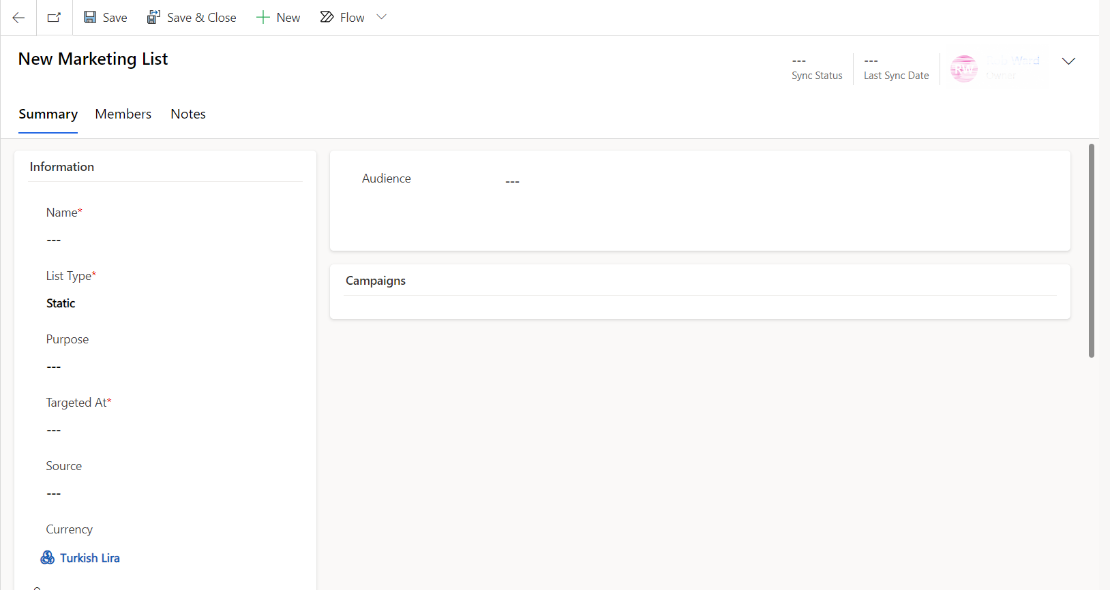The image size is (1110, 590).
Task: Click the Save & Close icon
Action: point(154,18)
